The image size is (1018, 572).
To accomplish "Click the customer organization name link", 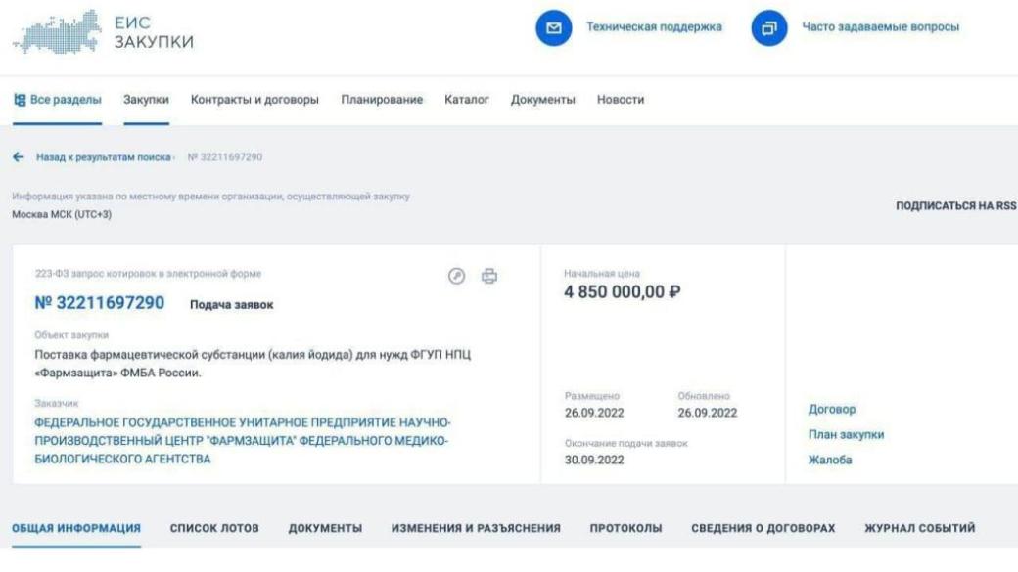I will (242, 441).
